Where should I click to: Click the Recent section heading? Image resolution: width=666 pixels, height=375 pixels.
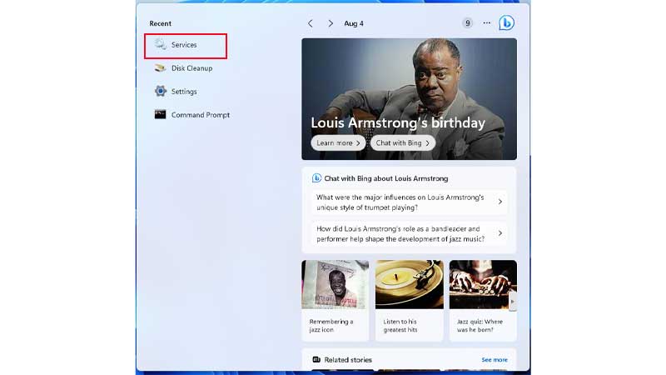tap(160, 23)
